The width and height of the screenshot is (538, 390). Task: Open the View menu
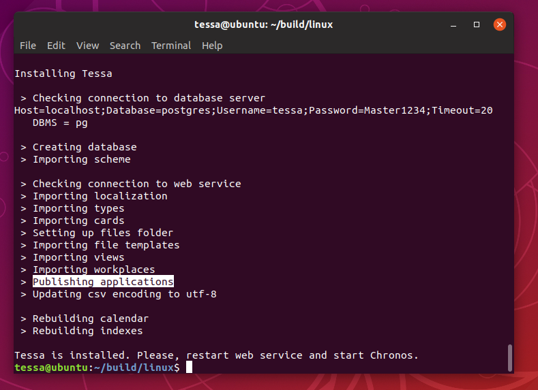click(x=87, y=46)
